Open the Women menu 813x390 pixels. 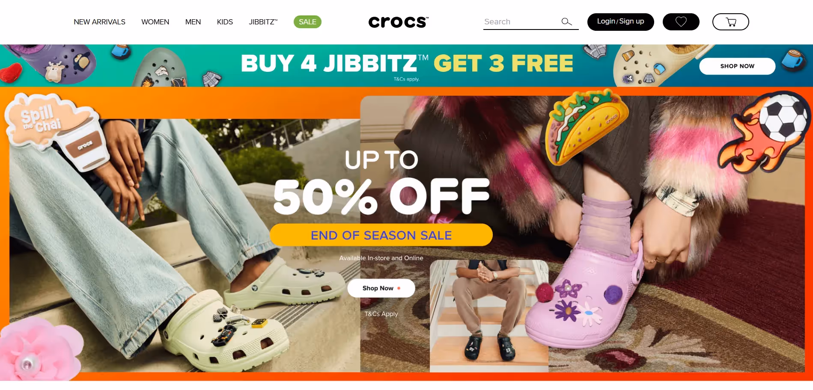155,22
